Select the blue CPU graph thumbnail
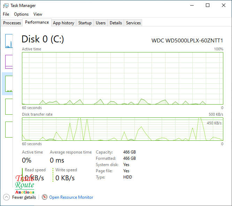Viewport: 232px width, 206px height. (x=9, y=41)
